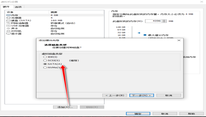Image resolution: width=206 pixels, height=117 pixels.
Task: Select the 硬盘 (SATA) disk icon
Action: pos(9,20)
